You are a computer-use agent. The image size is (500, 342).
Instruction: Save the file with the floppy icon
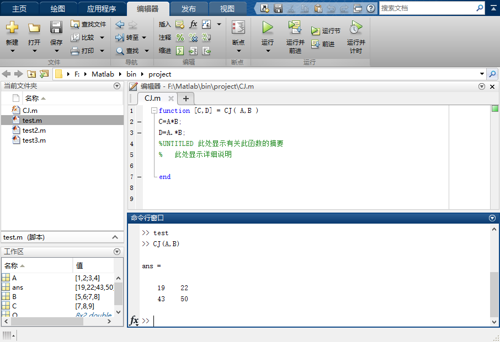click(56, 28)
